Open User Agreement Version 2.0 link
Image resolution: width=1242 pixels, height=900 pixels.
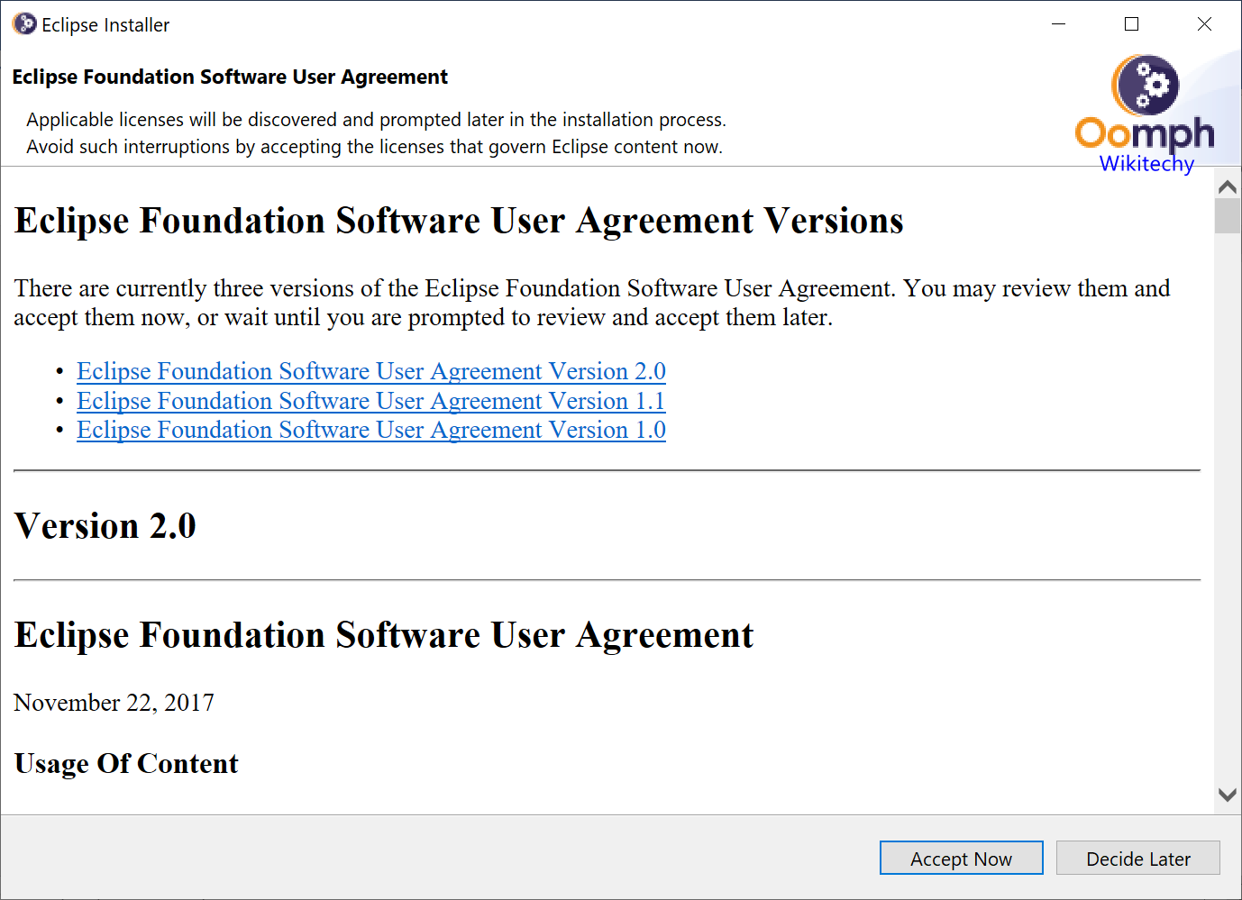(x=370, y=371)
